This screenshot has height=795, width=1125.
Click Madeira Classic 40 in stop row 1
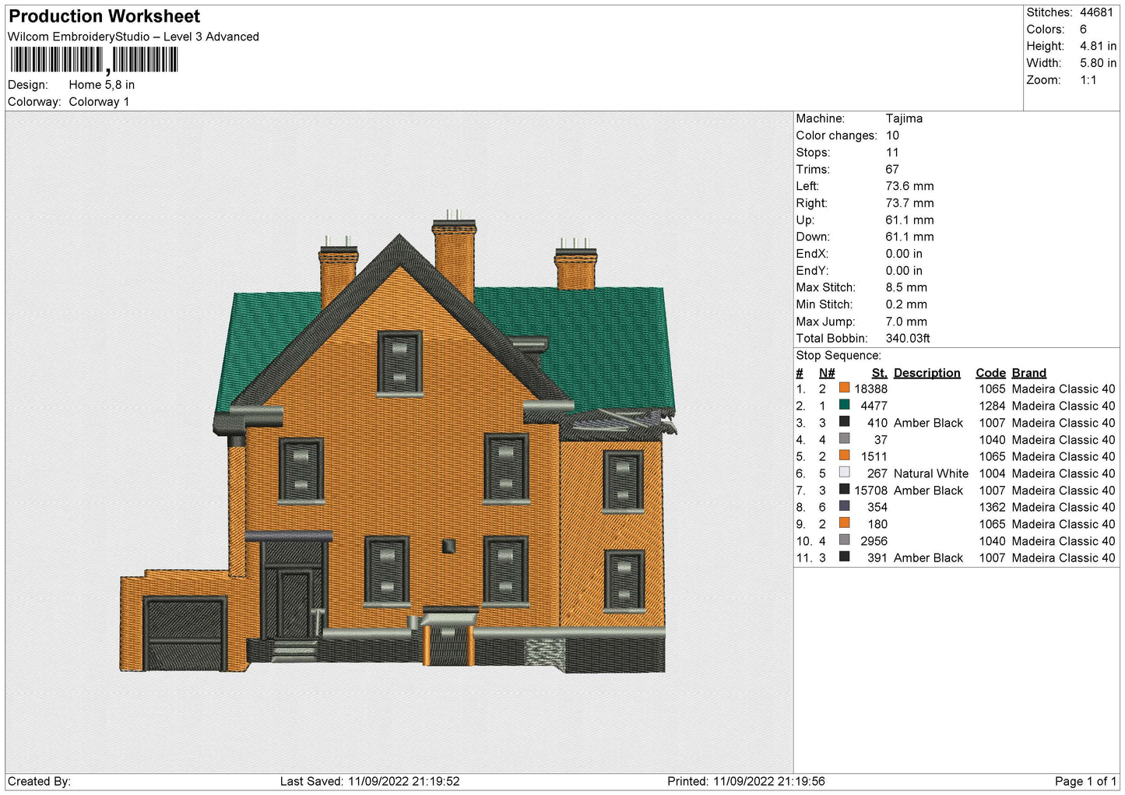[1063, 389]
